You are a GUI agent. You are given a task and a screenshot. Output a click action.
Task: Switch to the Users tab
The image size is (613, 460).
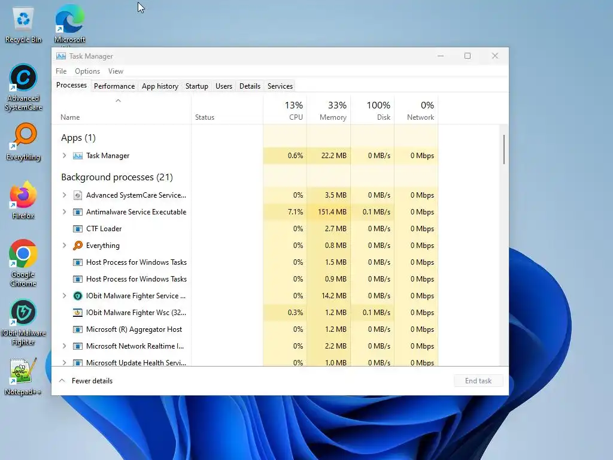(x=224, y=86)
